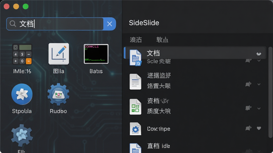Image resolution: width=273 pixels, height=153 pixels.
Task: Click the search field containing 文档
Action: [x=55, y=24]
